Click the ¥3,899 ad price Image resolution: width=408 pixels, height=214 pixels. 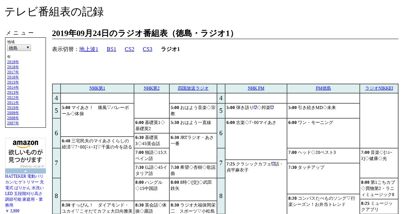click(12, 211)
